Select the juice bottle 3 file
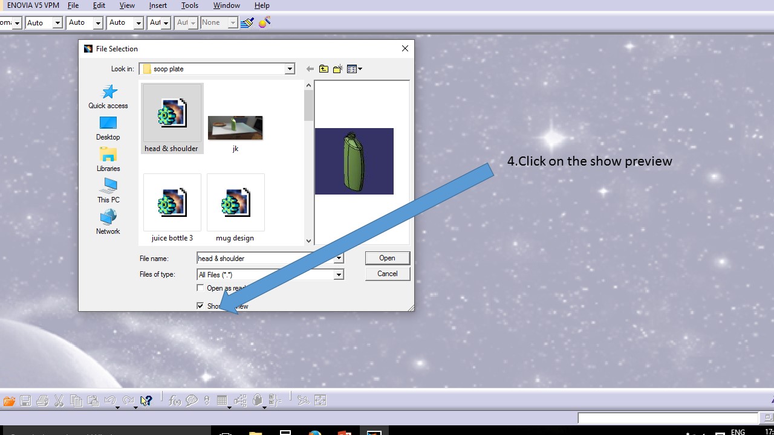774x435 pixels. [172, 208]
